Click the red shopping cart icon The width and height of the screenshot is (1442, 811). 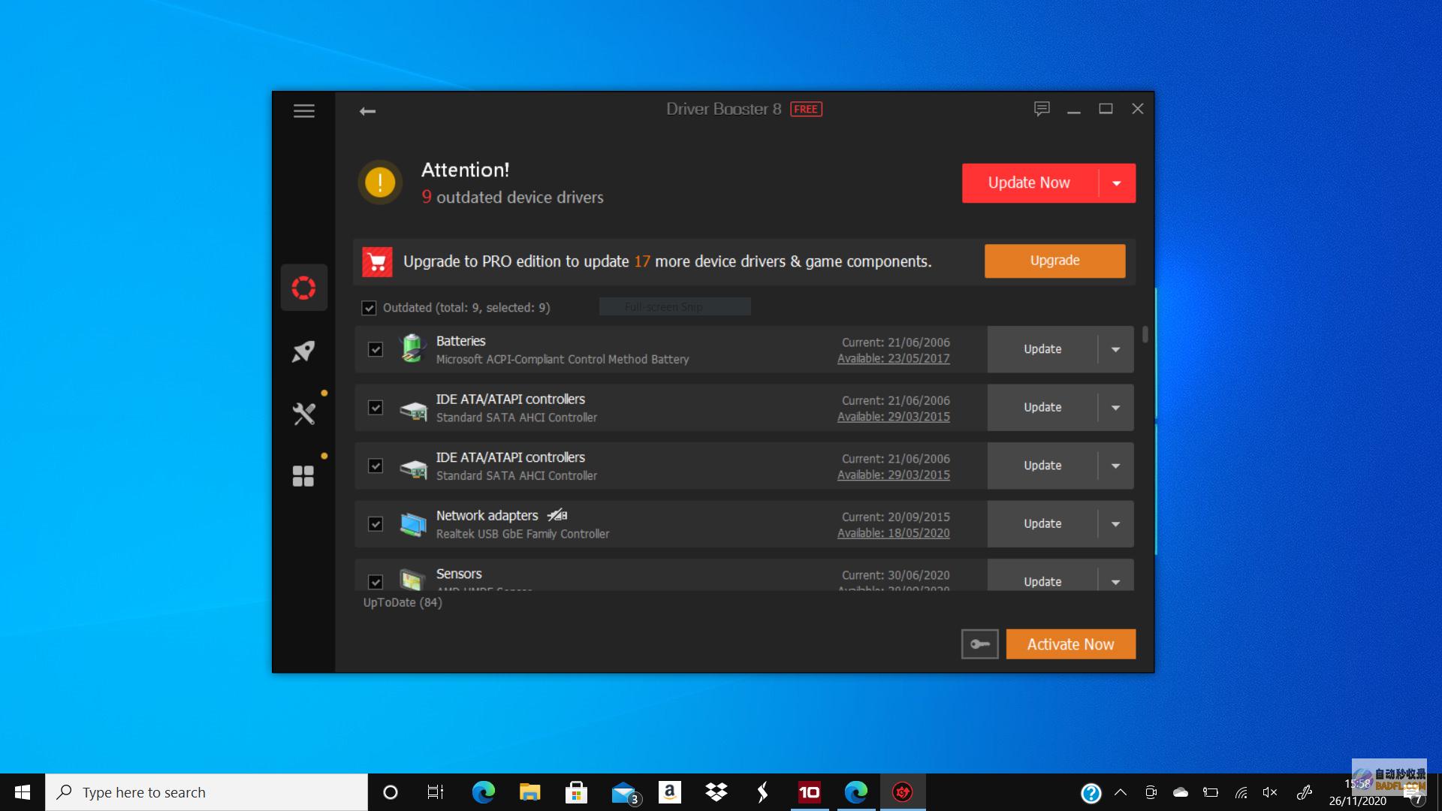377,262
